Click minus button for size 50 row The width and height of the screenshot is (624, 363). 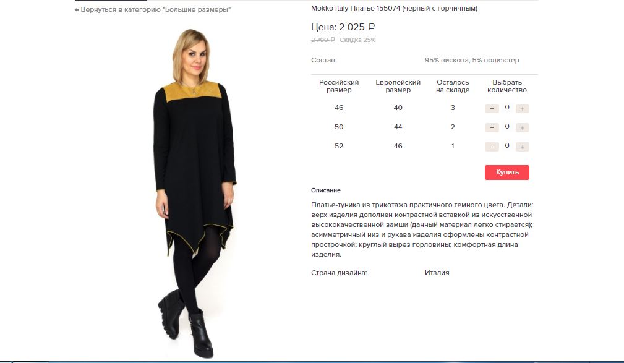[x=492, y=127]
